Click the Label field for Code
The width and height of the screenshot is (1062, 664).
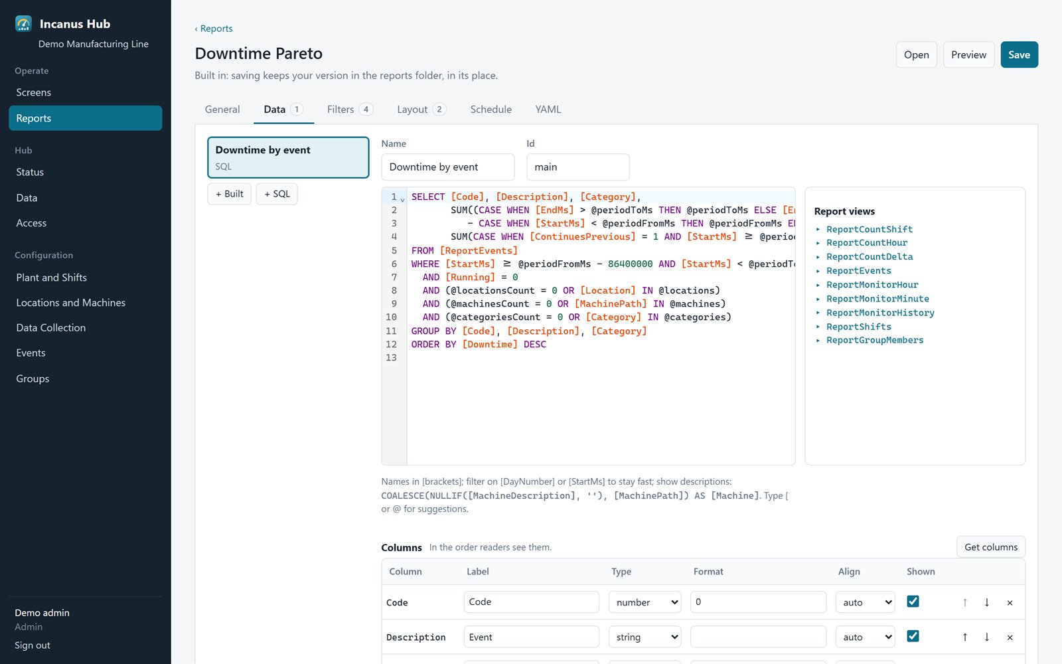point(532,602)
